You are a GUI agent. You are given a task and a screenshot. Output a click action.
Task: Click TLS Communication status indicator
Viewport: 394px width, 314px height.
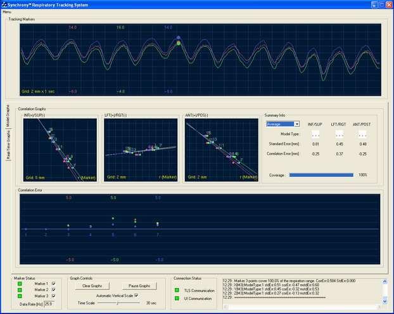pos(177,290)
